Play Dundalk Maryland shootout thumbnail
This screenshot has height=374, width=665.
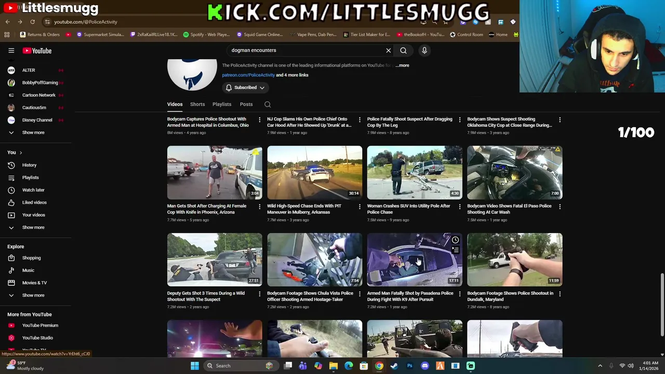coord(514,260)
